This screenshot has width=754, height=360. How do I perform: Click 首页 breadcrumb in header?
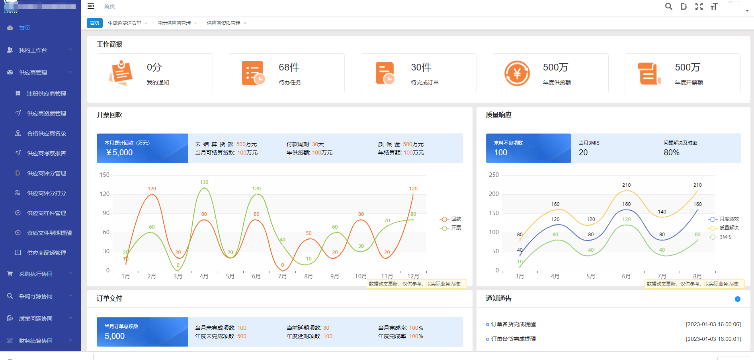point(109,6)
